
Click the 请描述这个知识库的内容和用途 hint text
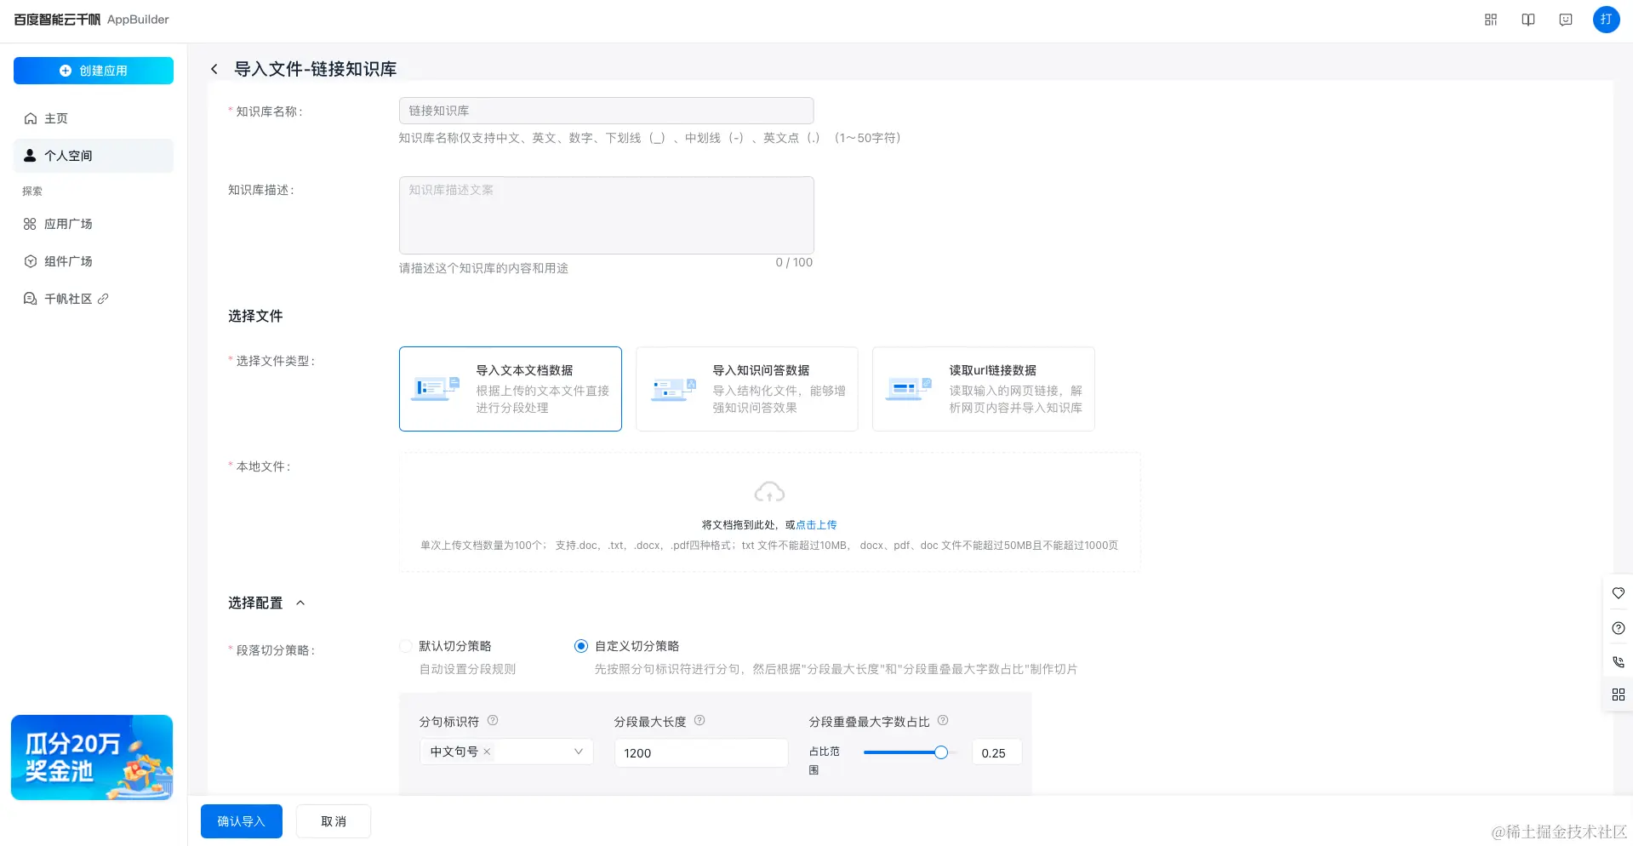tap(483, 268)
